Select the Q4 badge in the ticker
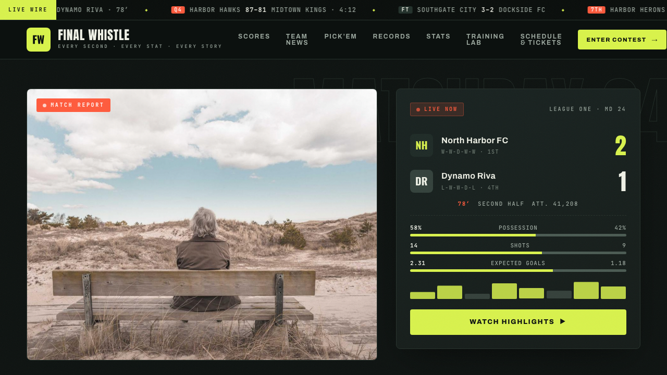The image size is (667, 375). (178, 10)
